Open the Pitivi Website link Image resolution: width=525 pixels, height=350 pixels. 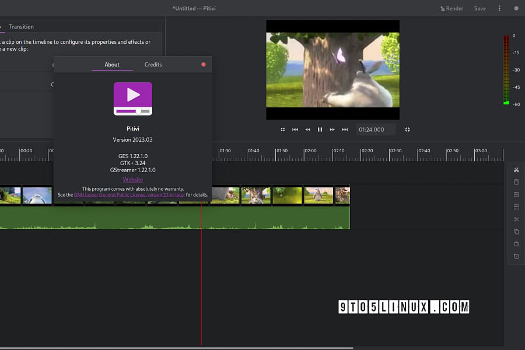(132, 179)
